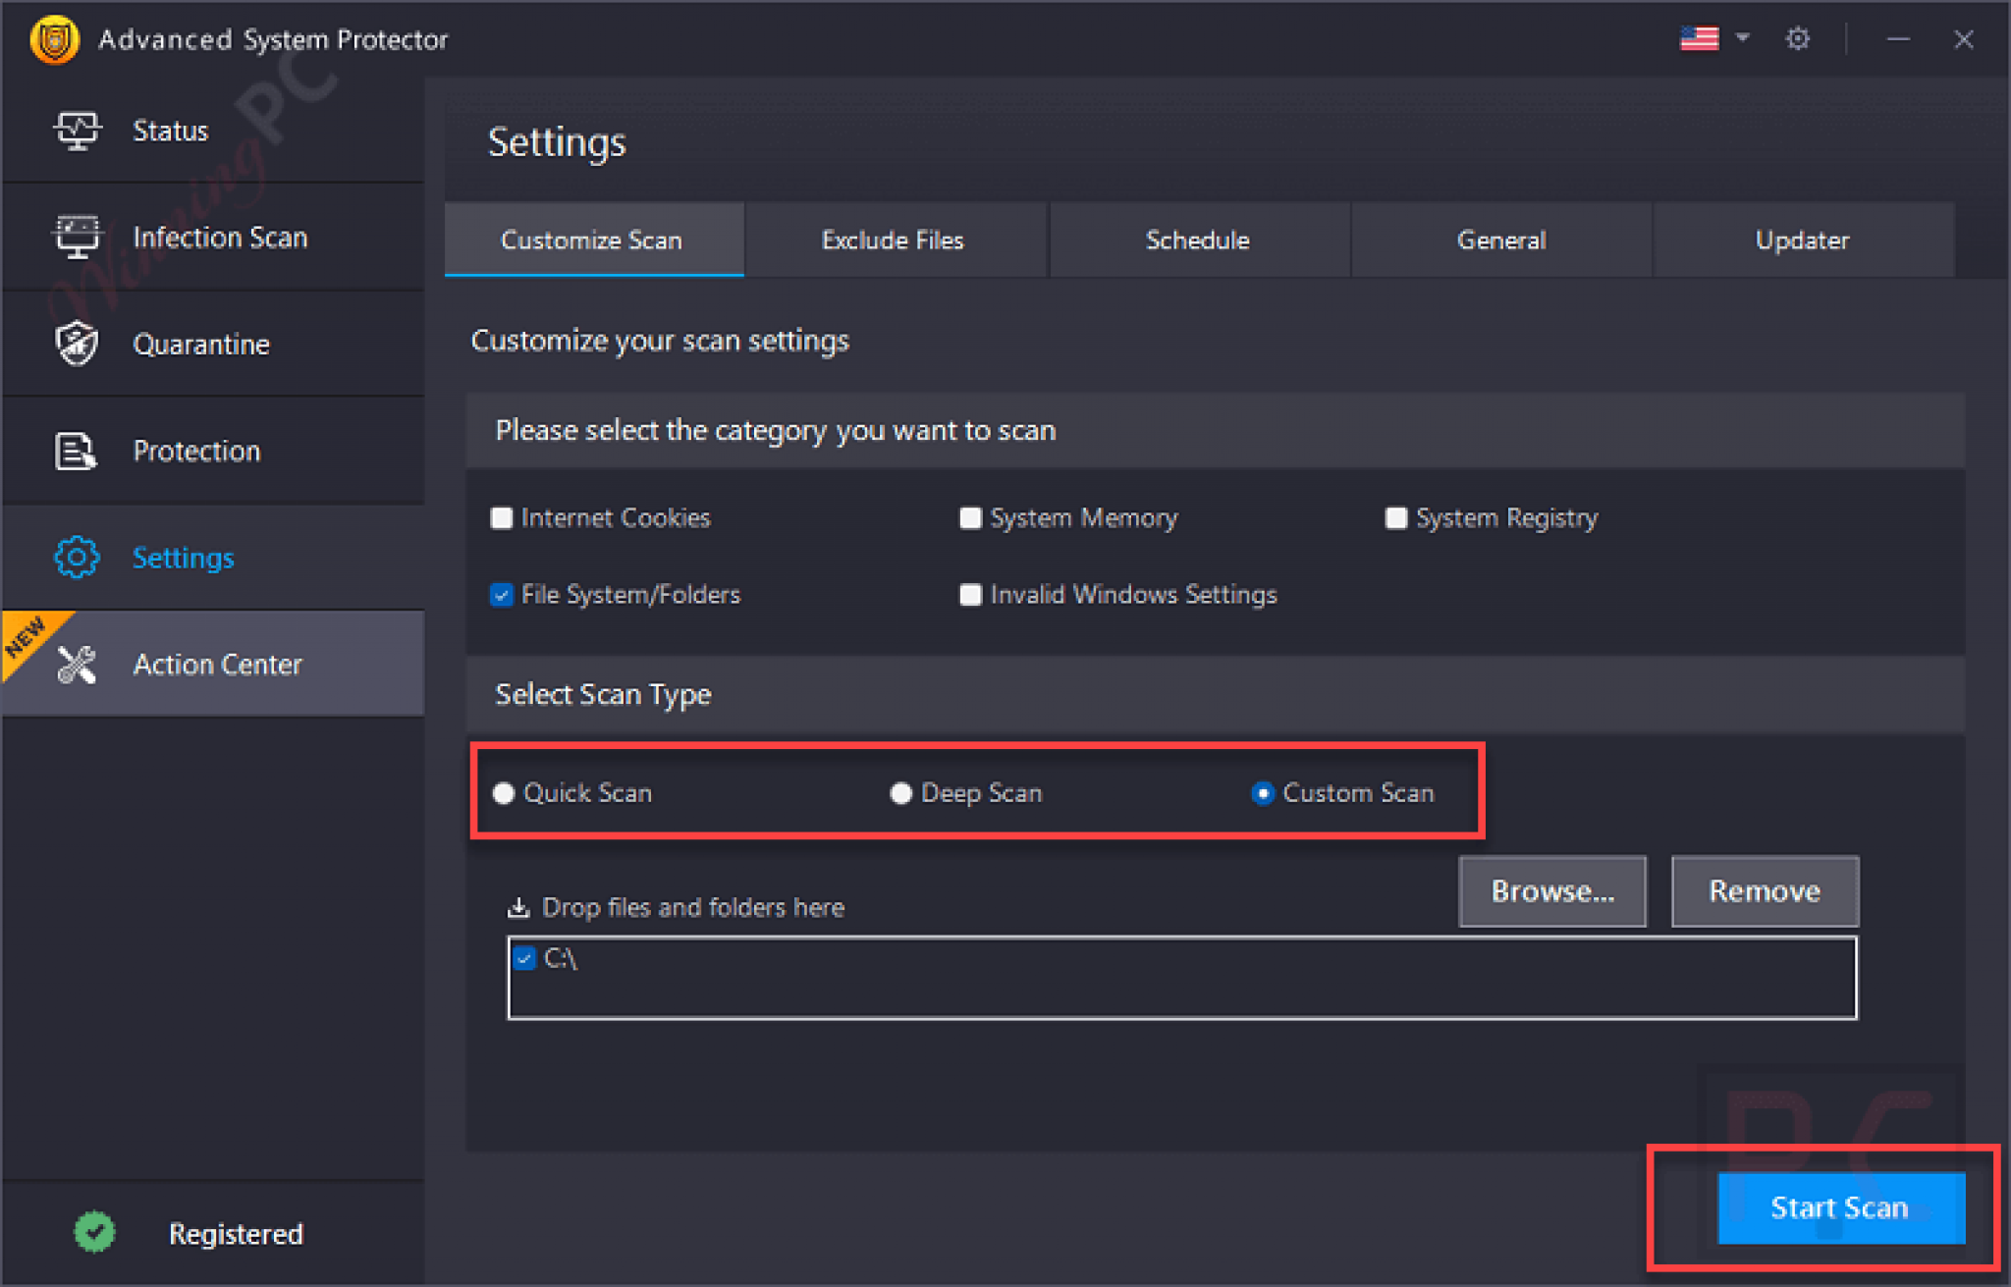Click the US flag language icon
Viewport: 2011px width, 1287px height.
[x=1699, y=39]
